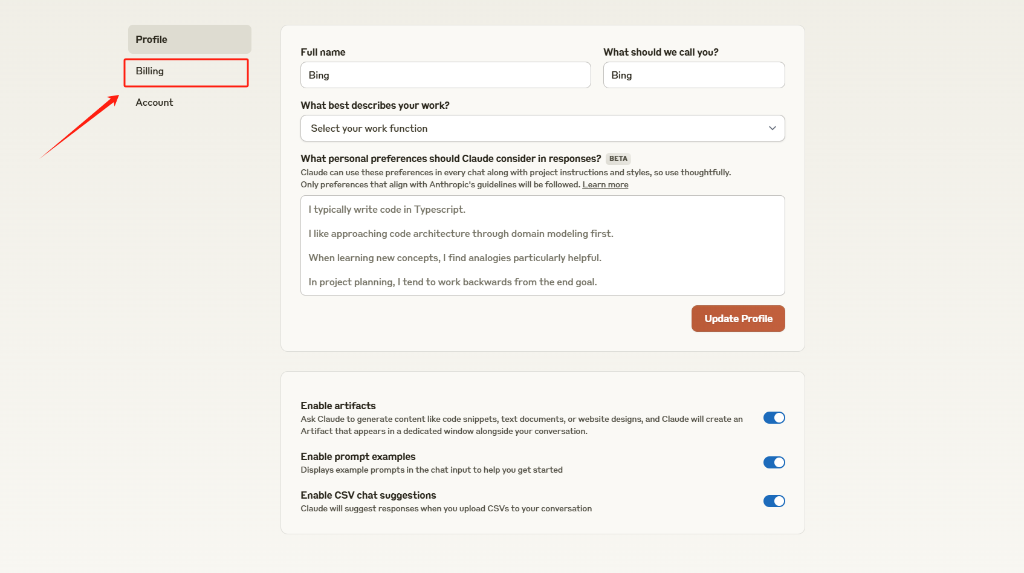Image resolution: width=1024 pixels, height=573 pixels.
Task: Click the Full name input field
Action: [445, 76]
